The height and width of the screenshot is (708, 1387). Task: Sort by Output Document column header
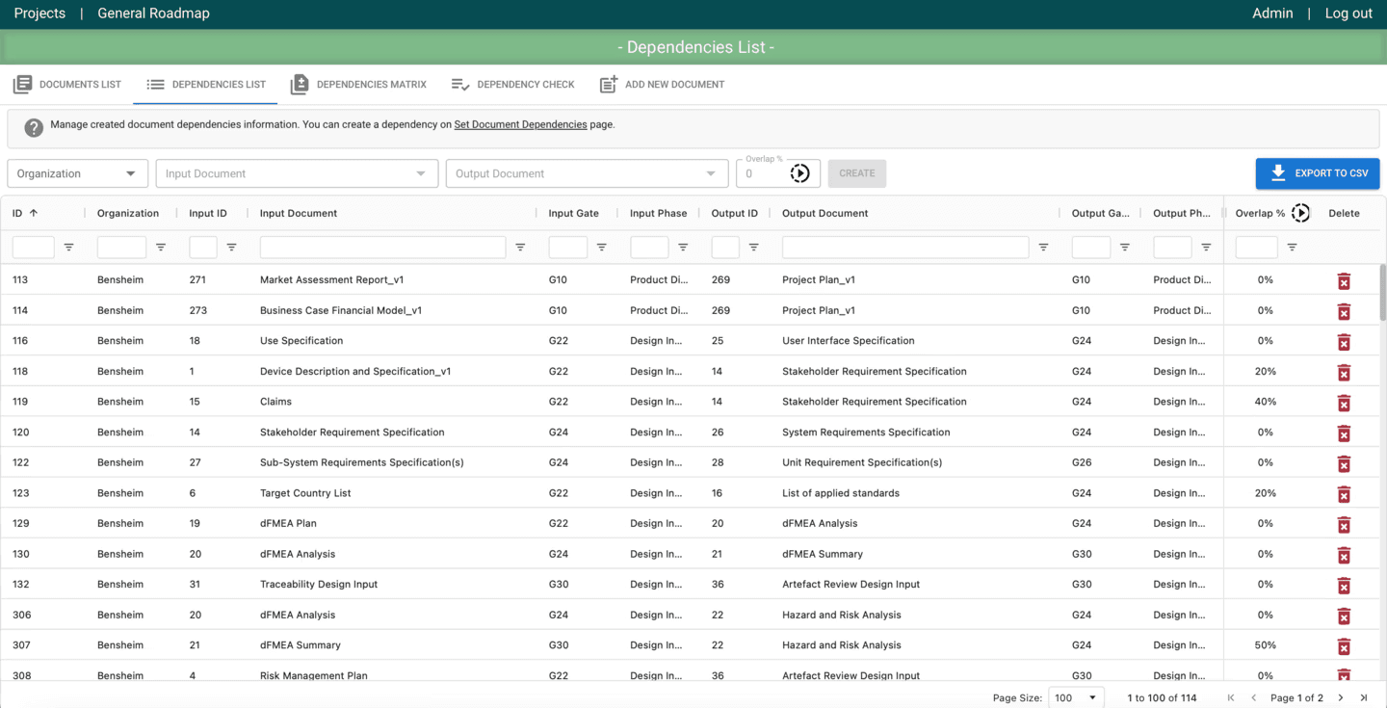[x=825, y=213]
